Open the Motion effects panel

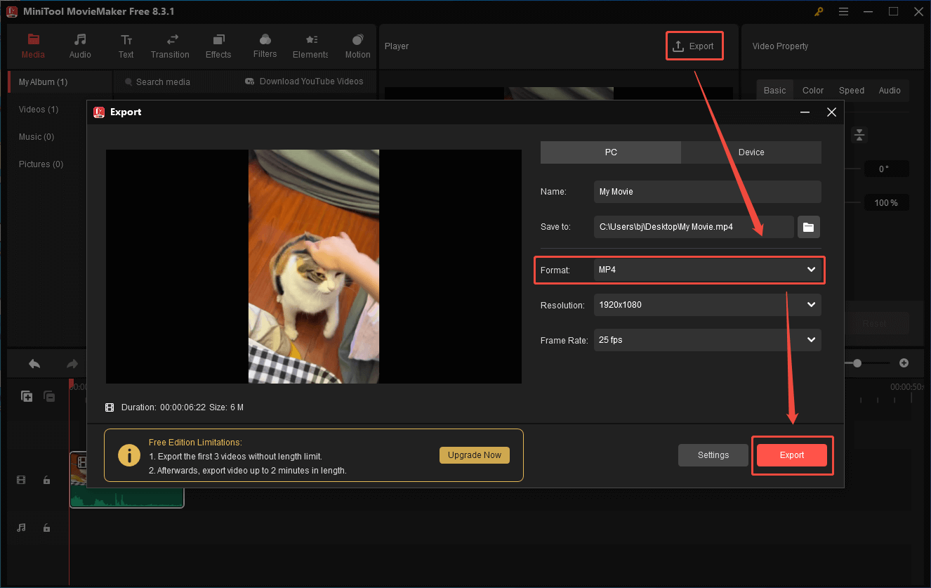pyautogui.click(x=357, y=46)
